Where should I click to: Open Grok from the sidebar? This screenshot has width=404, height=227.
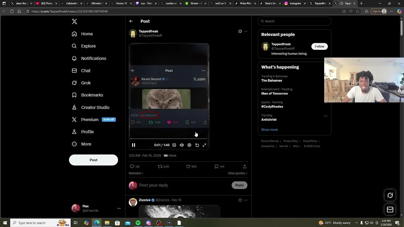pyautogui.click(x=81, y=83)
